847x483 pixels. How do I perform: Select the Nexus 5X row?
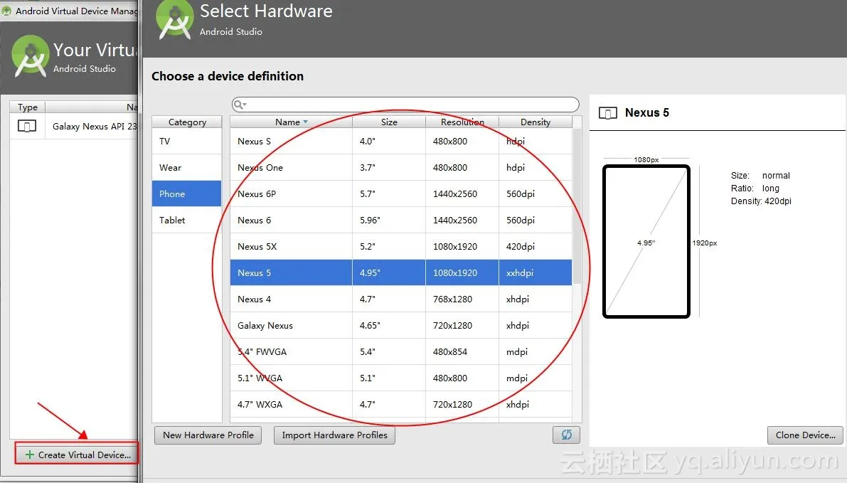point(401,246)
